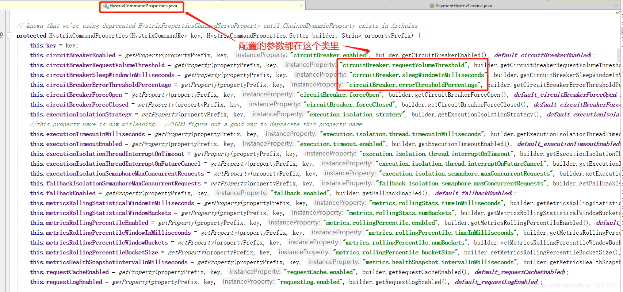Click the "circuitBreaker.requestVolumeThreshold" string literal
The width and height of the screenshot is (623, 292).
(404, 65)
